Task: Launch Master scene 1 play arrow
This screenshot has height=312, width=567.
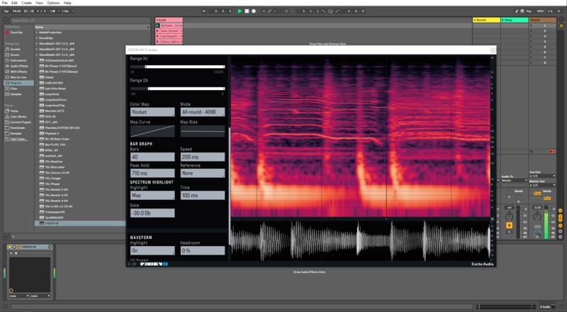Action: (532, 26)
